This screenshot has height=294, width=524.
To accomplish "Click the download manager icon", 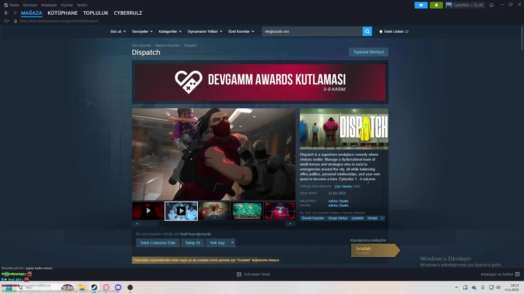I will coord(239,274).
